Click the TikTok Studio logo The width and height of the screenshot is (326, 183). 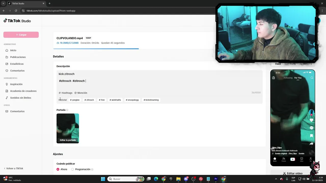pyautogui.click(x=17, y=21)
